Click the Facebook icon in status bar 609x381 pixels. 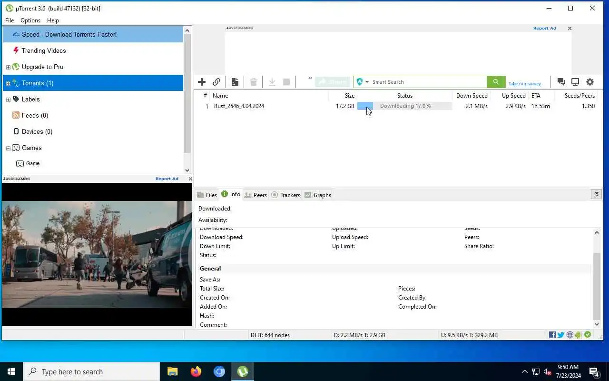pos(552,335)
